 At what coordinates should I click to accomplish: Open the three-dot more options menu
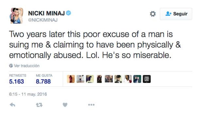(91, 105)
